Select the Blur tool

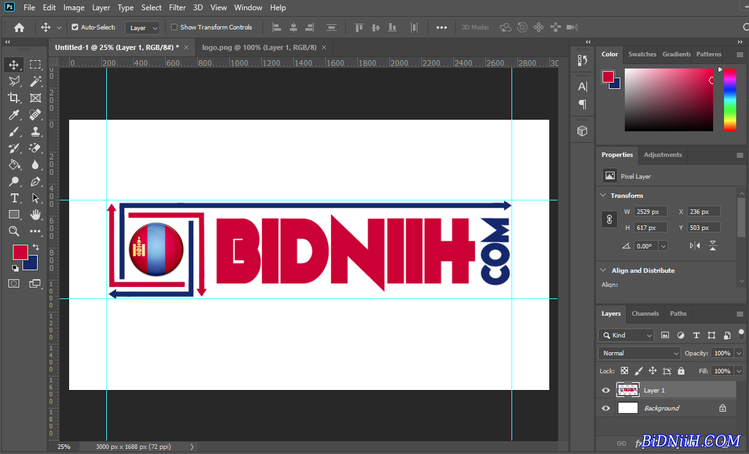tap(35, 165)
